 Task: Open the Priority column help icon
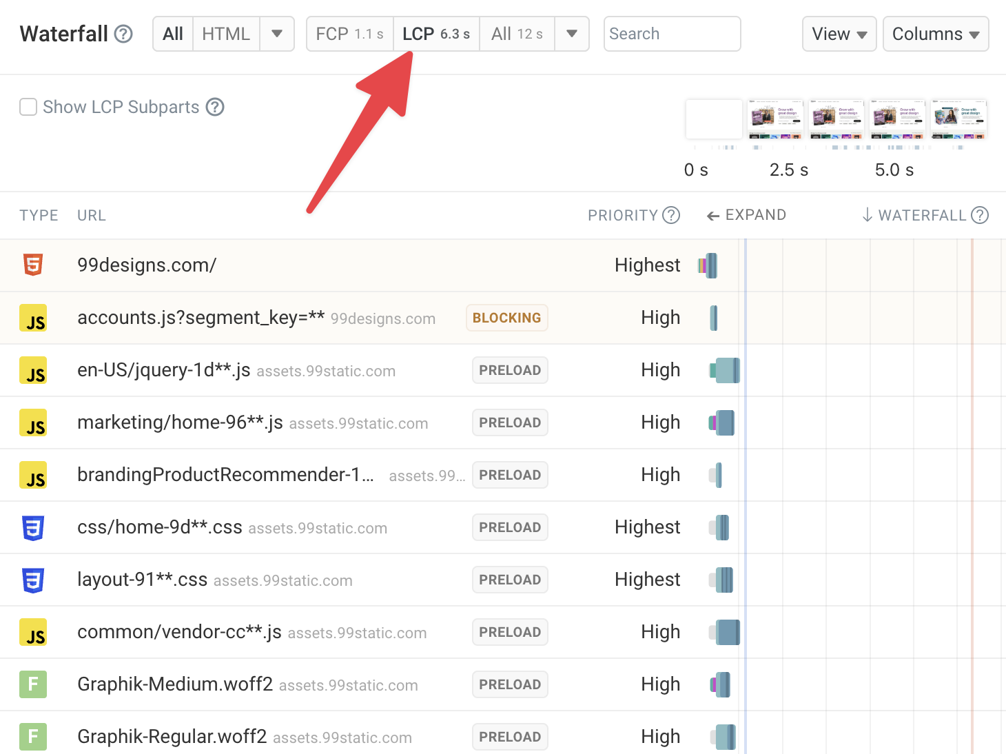click(671, 215)
